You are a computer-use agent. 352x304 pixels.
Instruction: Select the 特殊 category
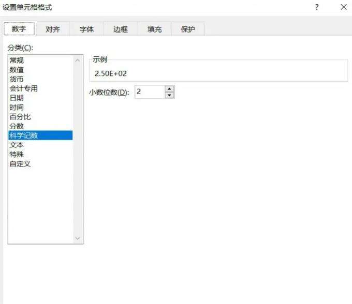point(40,154)
